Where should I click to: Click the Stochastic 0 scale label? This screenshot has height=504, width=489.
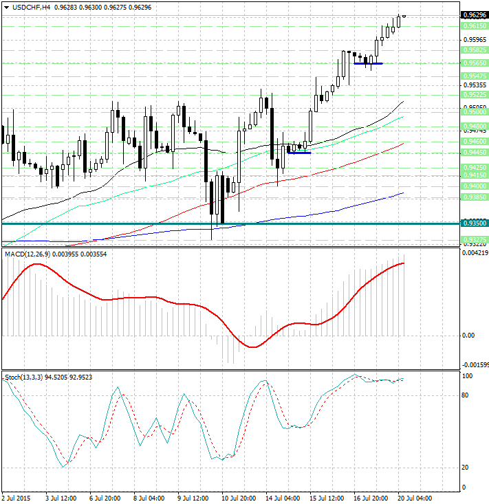(464, 487)
